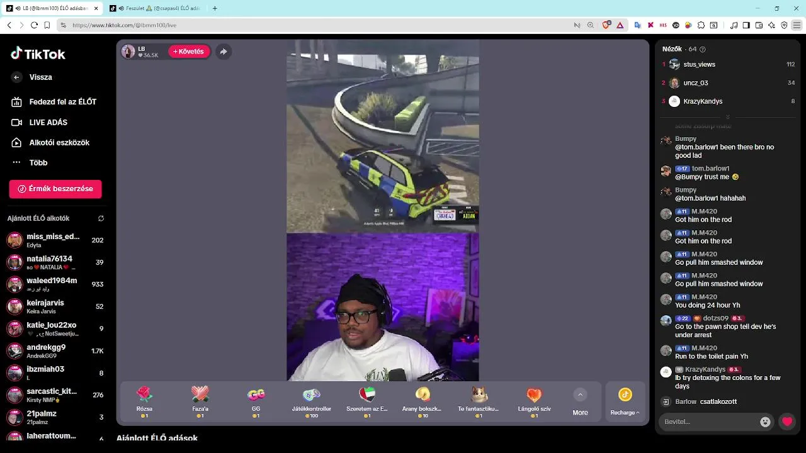Send the Lángoló szív gift
Image resolution: width=806 pixels, height=453 pixels.
coord(534,403)
